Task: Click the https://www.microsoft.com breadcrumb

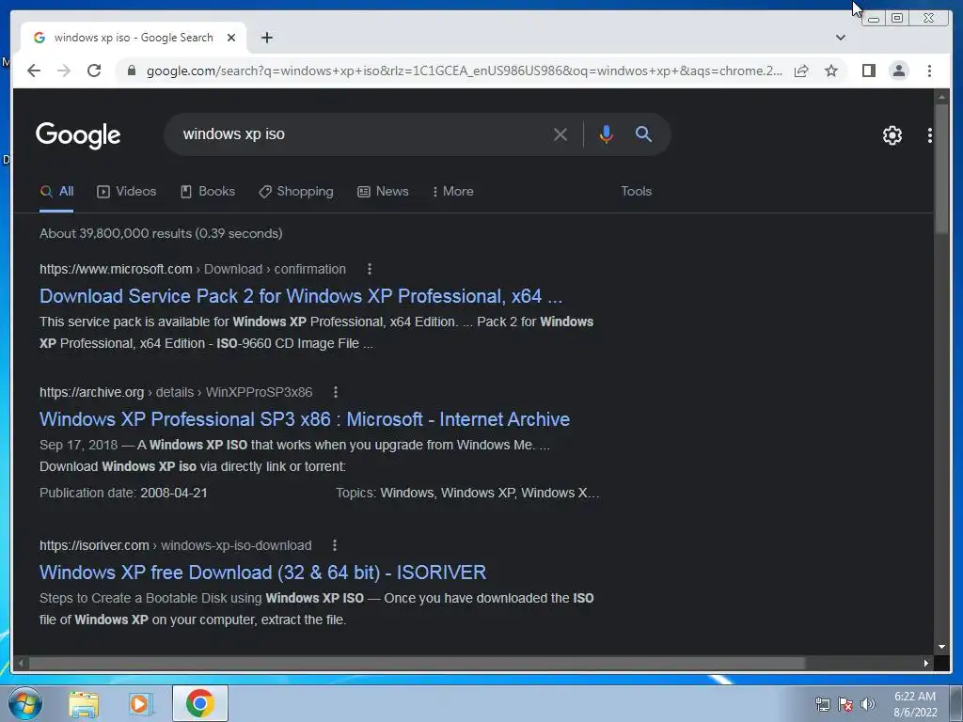Action: point(116,269)
